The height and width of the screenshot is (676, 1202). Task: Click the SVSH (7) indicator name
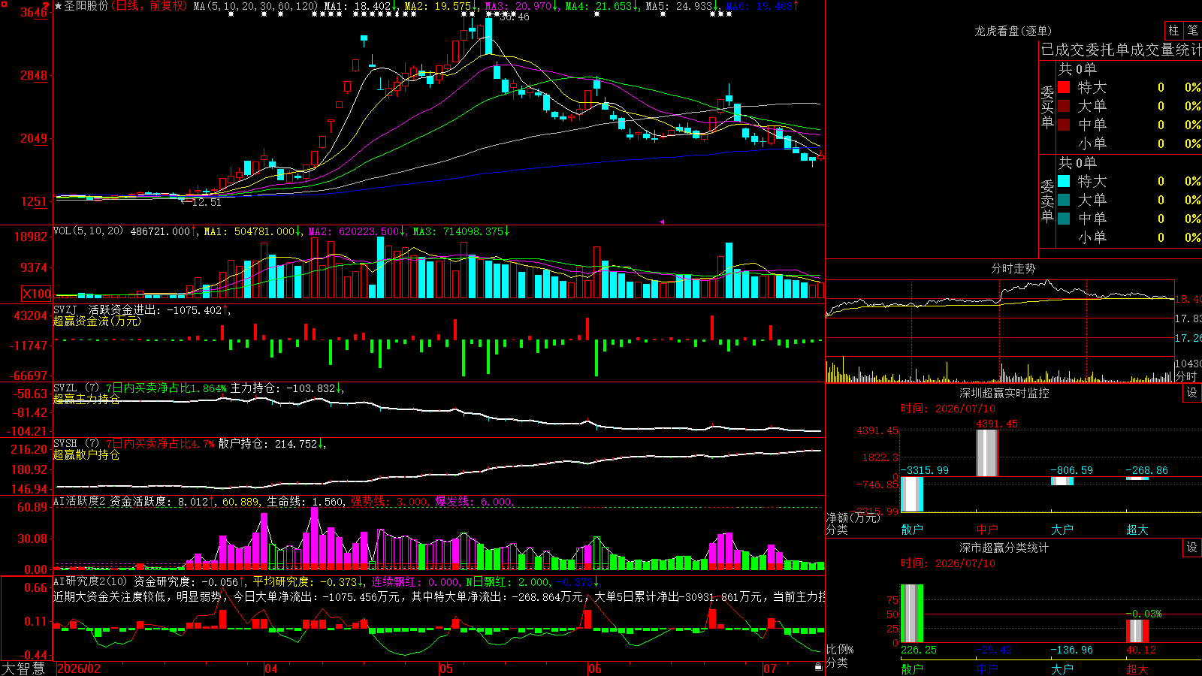click(76, 444)
